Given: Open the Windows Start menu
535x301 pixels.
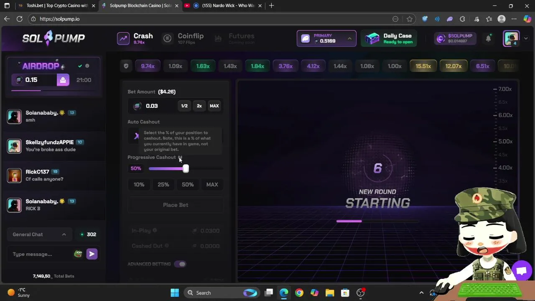Looking at the screenshot, I should (175, 293).
